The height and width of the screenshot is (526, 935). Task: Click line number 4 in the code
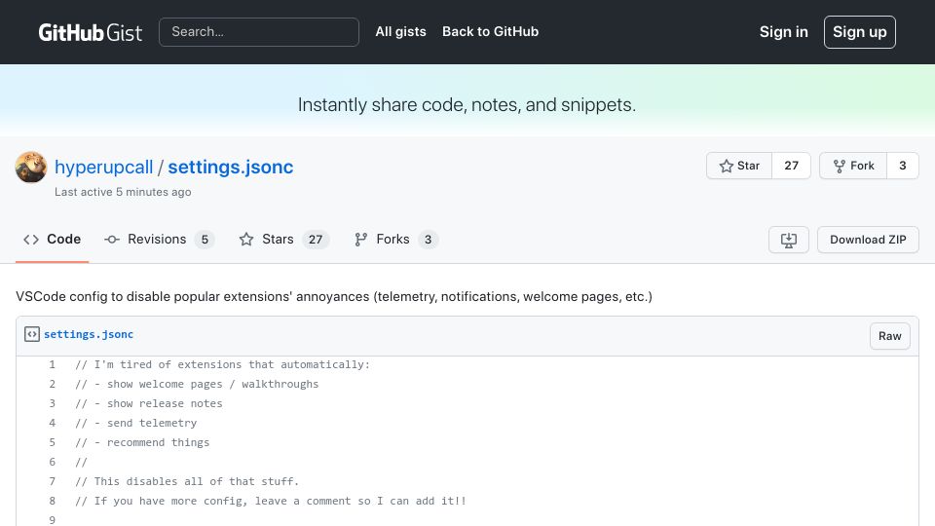coord(52,423)
